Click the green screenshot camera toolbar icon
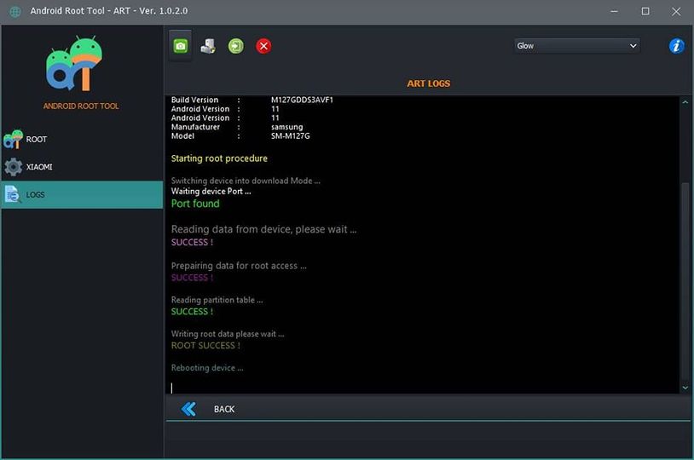The width and height of the screenshot is (694, 460). [x=180, y=46]
